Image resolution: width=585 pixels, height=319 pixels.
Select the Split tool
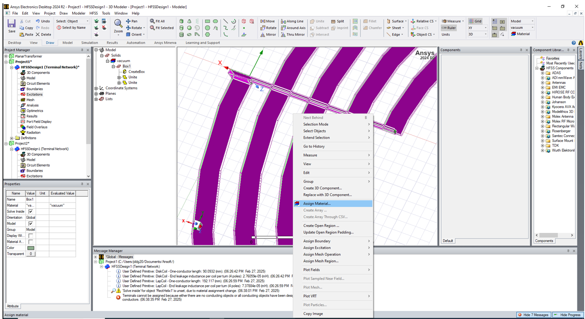338,21
